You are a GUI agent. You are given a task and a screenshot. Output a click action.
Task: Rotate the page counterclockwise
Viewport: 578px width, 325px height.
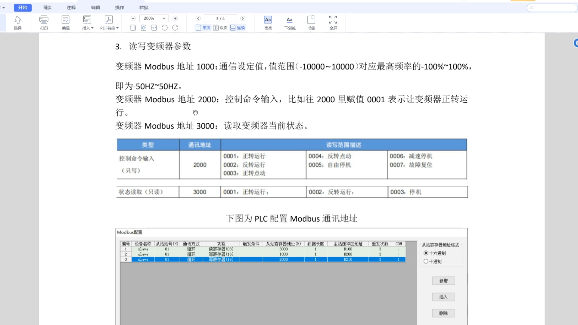coord(164,28)
